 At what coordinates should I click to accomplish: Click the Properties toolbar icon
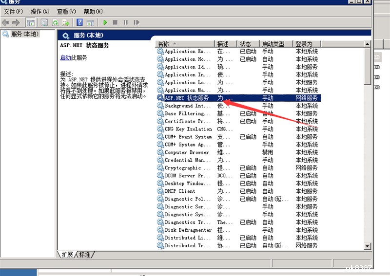point(44,22)
